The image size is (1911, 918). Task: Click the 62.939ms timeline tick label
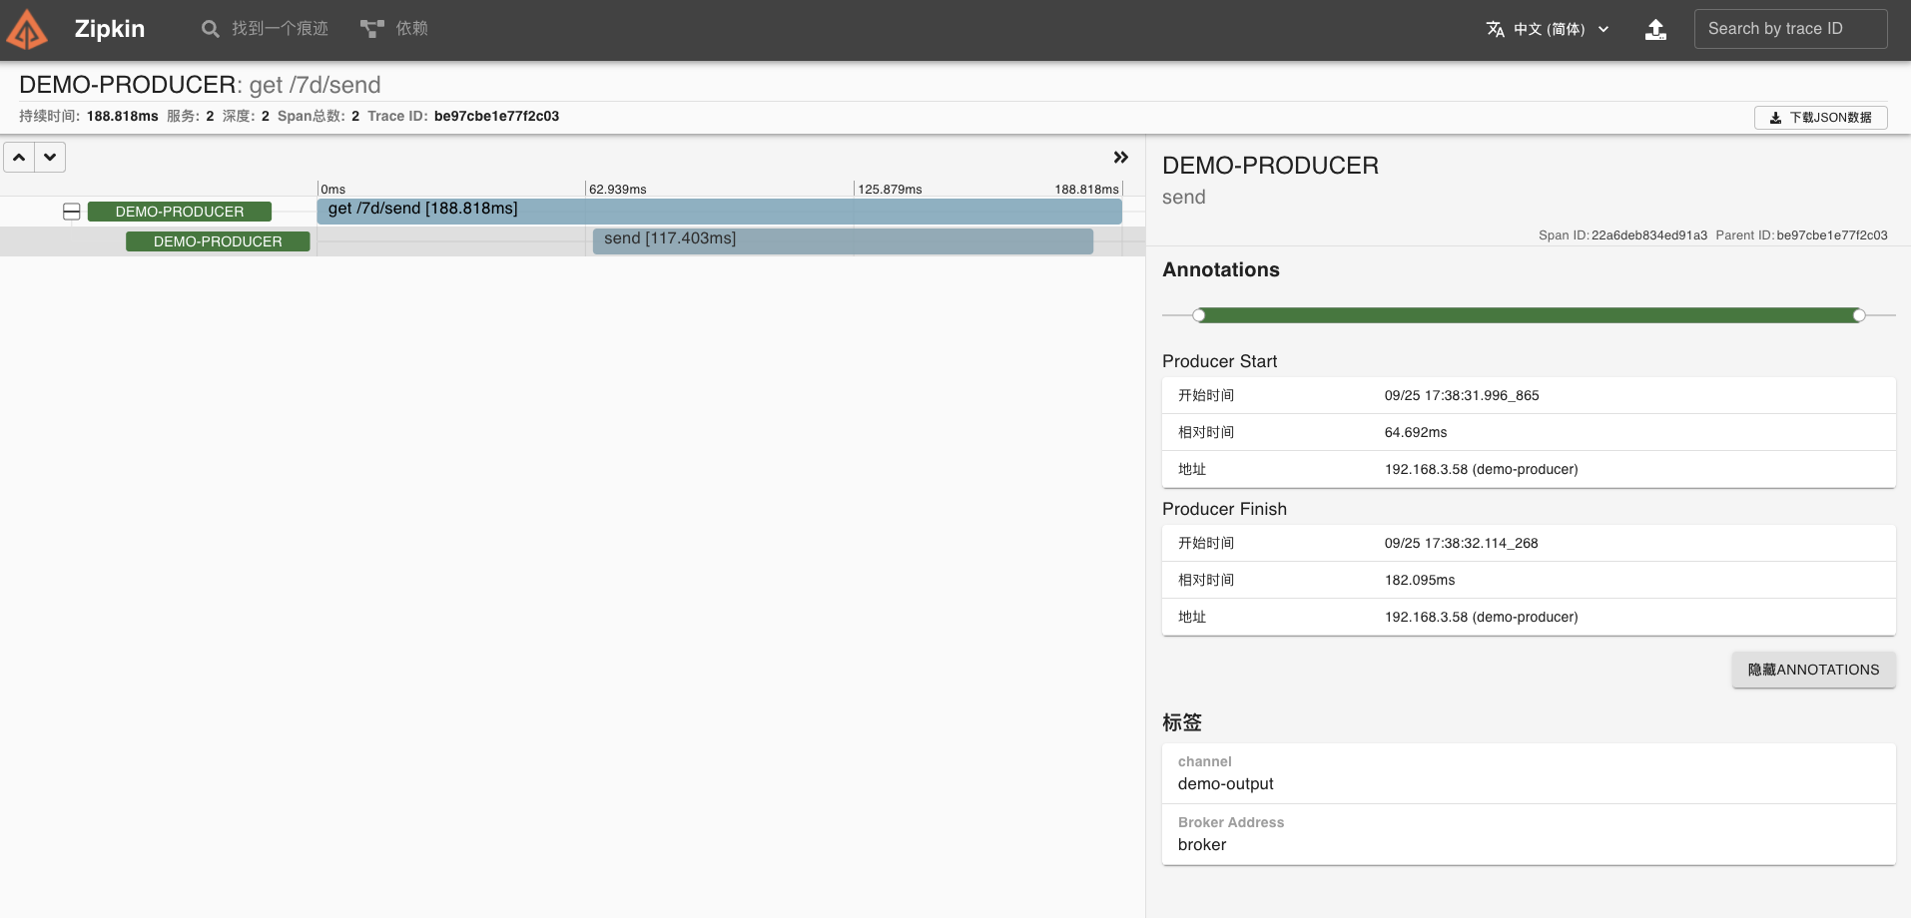pos(618,190)
